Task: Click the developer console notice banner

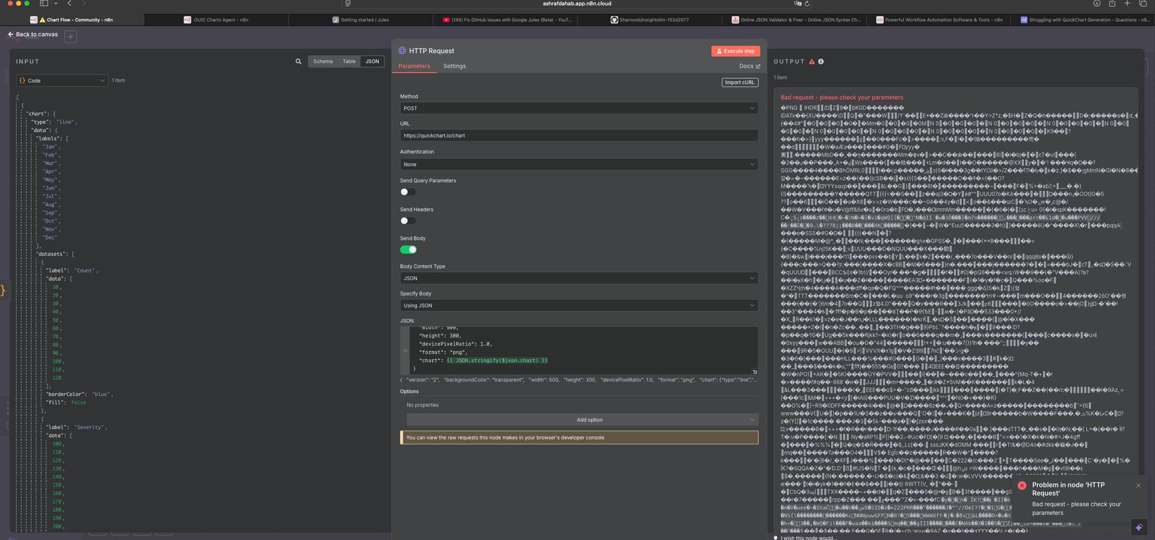Action: click(x=579, y=437)
